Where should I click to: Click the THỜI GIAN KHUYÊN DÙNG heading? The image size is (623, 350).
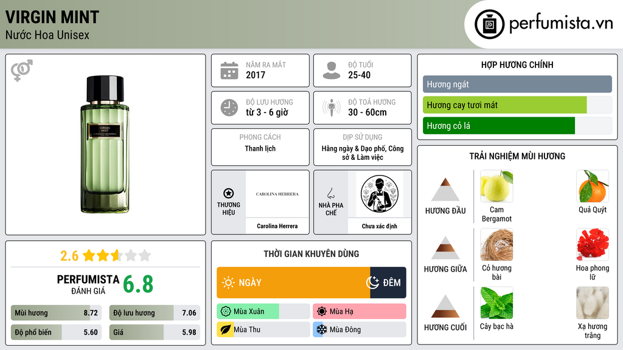coord(311,254)
